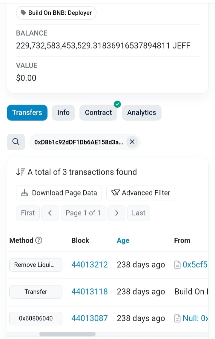Screen dimensions: 215x339
Task: Open block 44013212 link
Action: [89, 265]
